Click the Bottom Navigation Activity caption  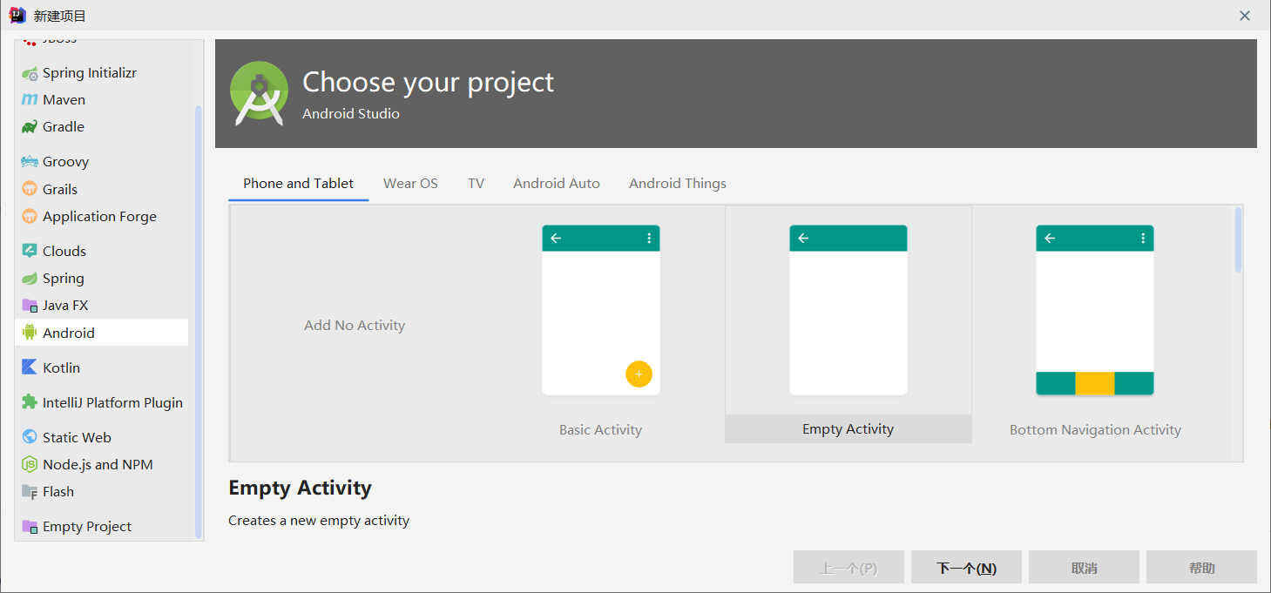point(1095,430)
